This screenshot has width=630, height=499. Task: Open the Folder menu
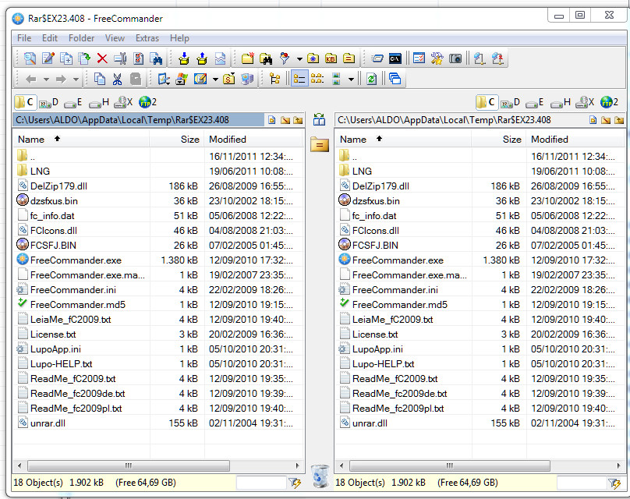(x=82, y=38)
